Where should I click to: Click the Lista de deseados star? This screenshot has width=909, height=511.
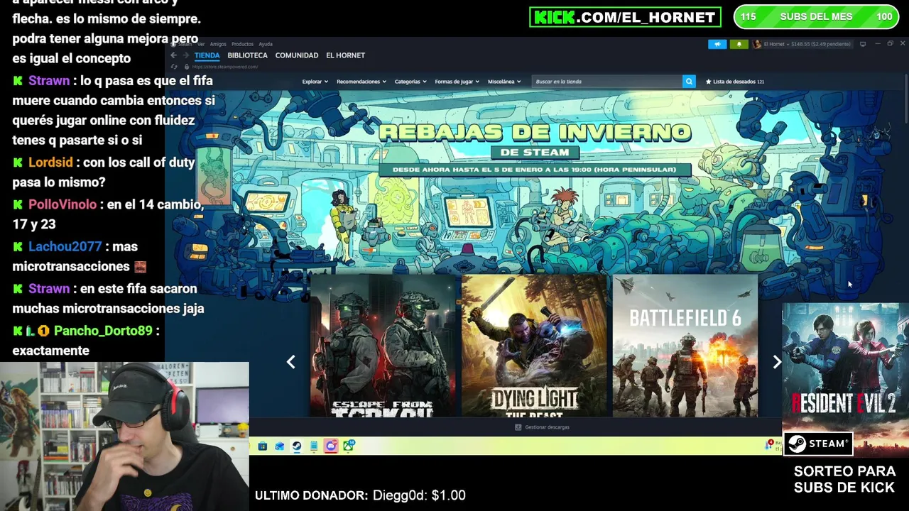[x=708, y=82]
